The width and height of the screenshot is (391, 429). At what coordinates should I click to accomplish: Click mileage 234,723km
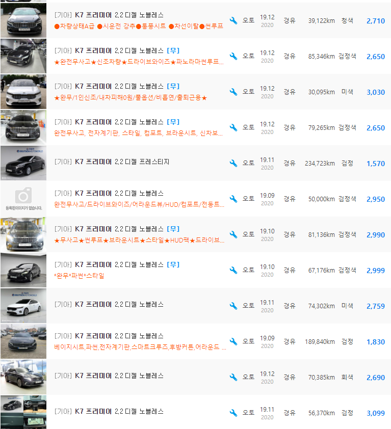click(x=320, y=164)
